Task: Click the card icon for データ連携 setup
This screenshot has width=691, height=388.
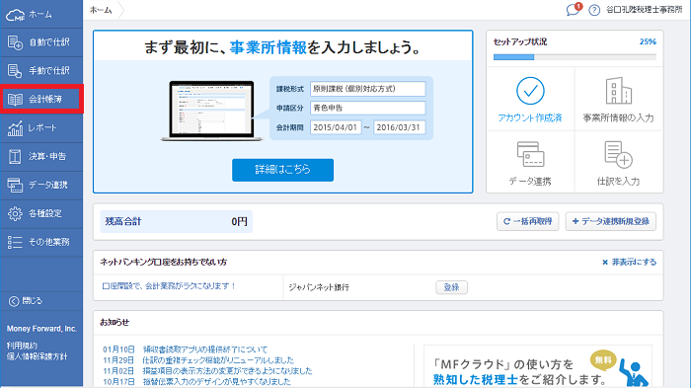Action: [x=530, y=154]
